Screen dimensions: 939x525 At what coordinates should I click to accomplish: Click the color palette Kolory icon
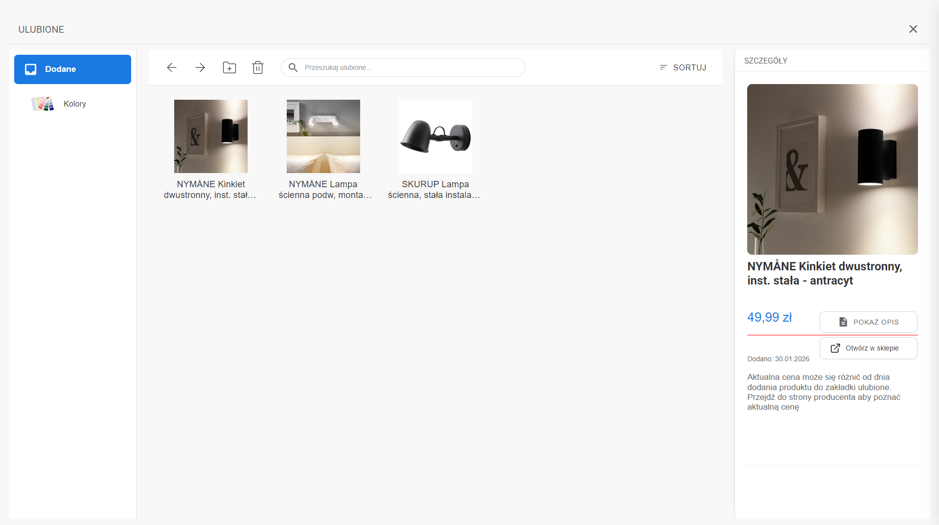click(x=43, y=104)
